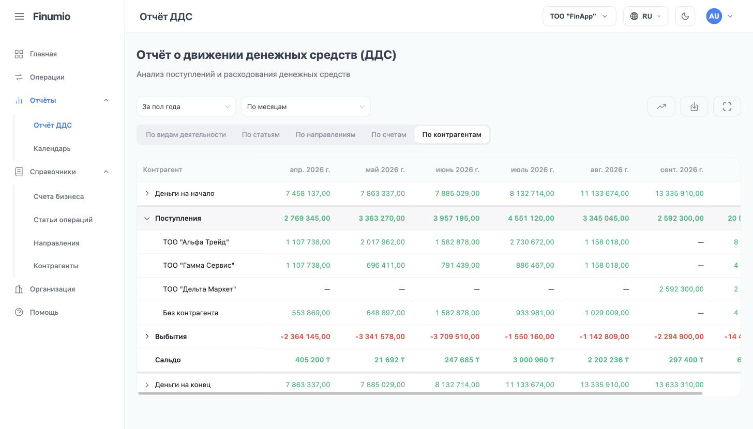The height and width of the screenshot is (429, 753).
Task: Open Отчёт ДДС in sidebar
Action: point(53,125)
